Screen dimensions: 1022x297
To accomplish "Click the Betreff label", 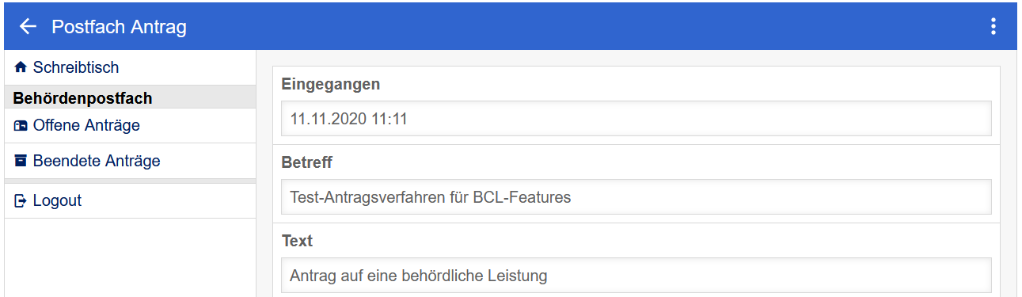I will 306,162.
